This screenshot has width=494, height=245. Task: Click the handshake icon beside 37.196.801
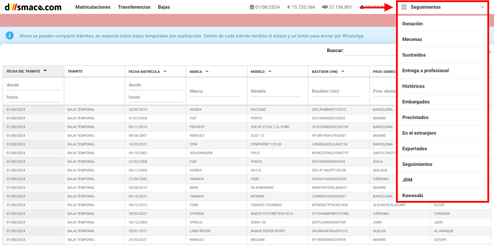(325, 7)
